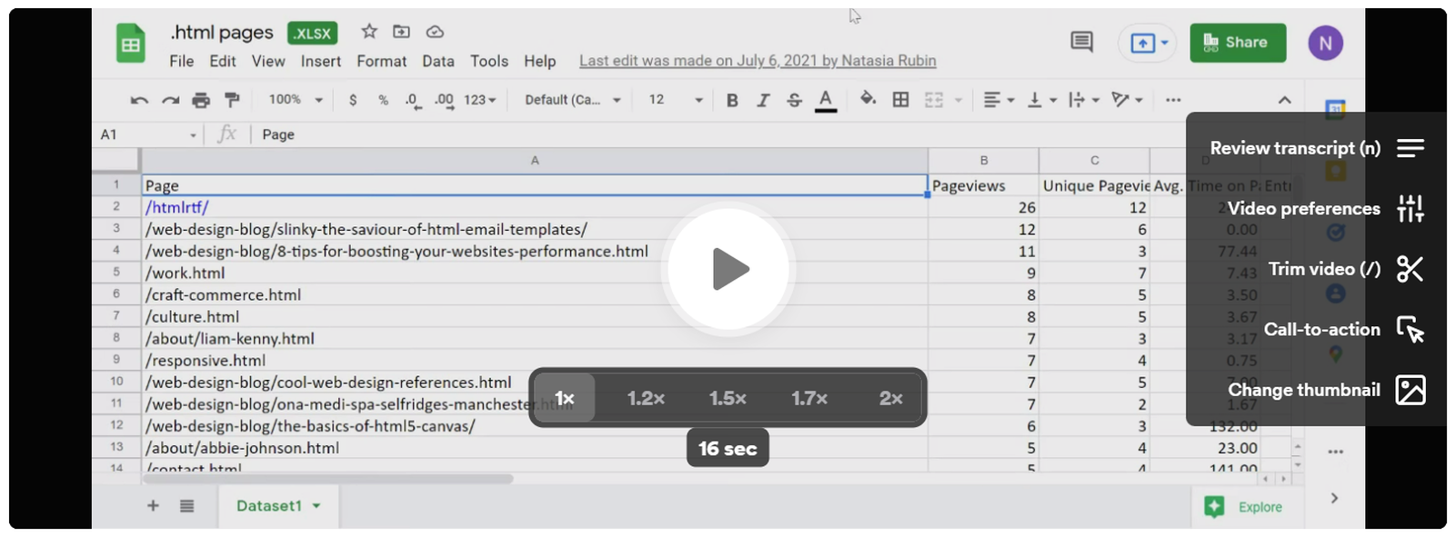Viewport: 1455px width, 537px height.
Task: Toggle bold formatting in toolbar
Action: click(x=732, y=100)
